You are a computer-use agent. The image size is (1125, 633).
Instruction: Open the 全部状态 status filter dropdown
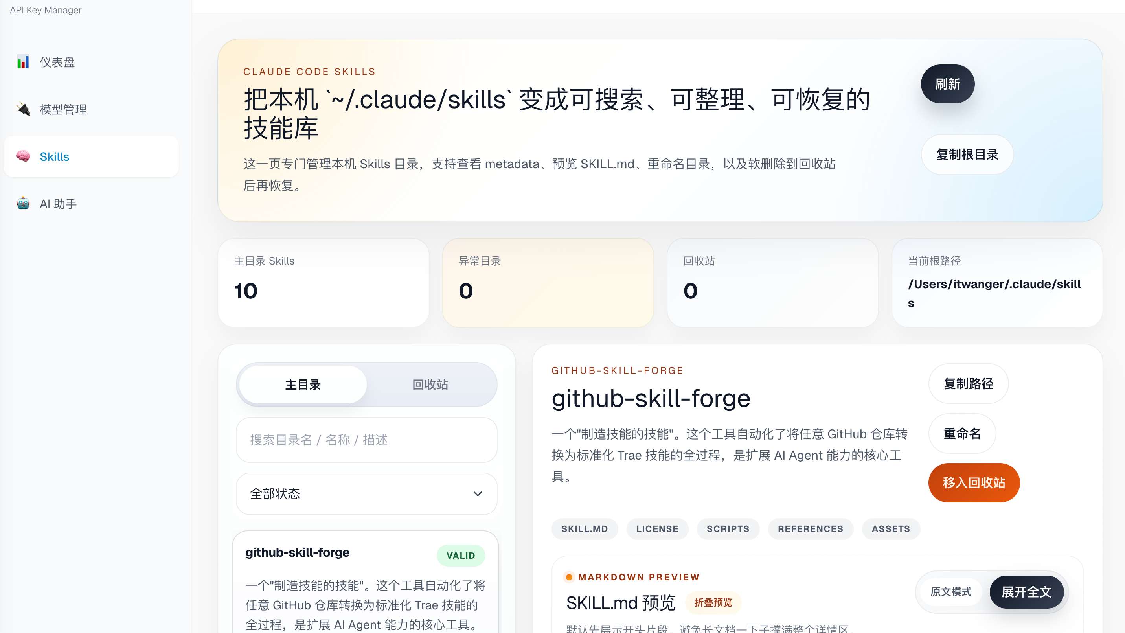(x=366, y=494)
